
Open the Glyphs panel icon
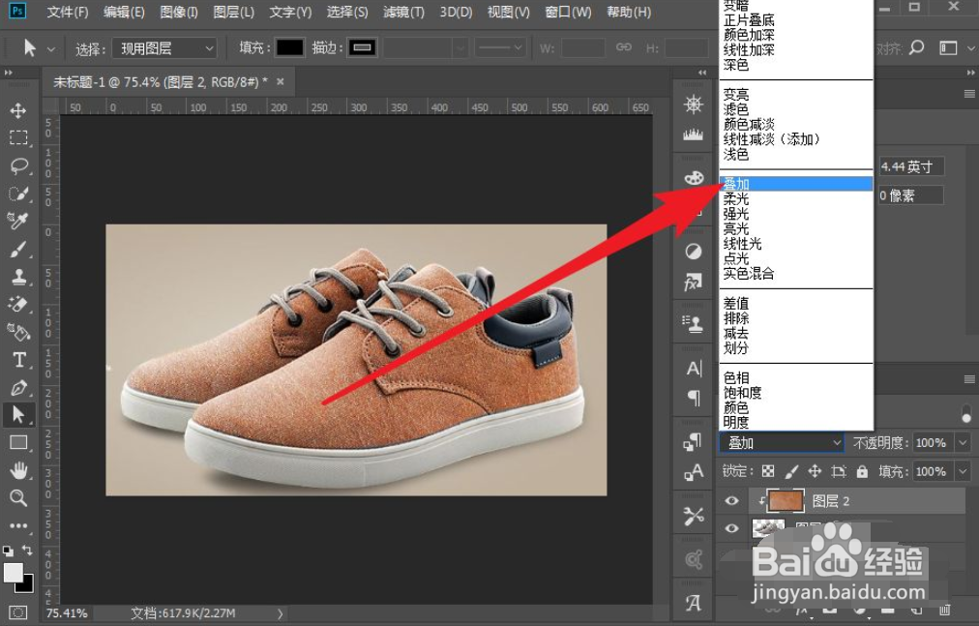693,602
